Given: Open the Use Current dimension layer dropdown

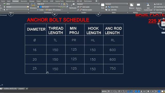Looking at the screenshot, I should click(x=59, y=7).
